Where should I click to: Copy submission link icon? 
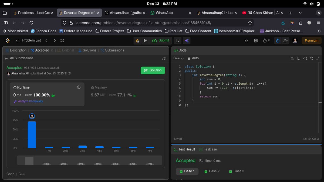click(x=164, y=58)
